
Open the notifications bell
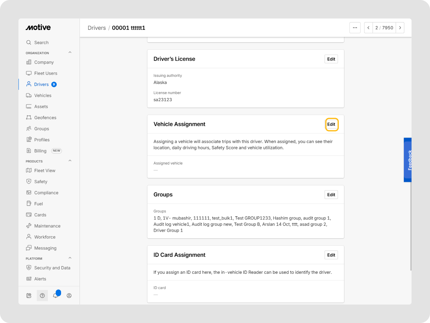pos(56,295)
